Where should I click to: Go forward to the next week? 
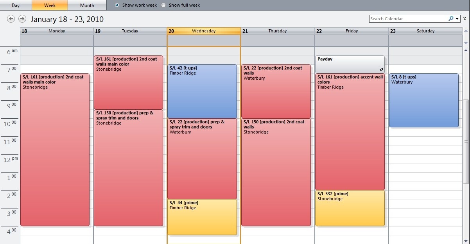(x=22, y=19)
